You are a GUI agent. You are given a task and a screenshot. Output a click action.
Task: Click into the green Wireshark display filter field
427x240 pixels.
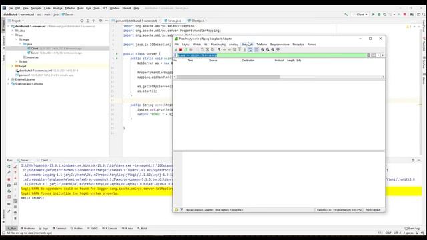(x=272, y=55)
